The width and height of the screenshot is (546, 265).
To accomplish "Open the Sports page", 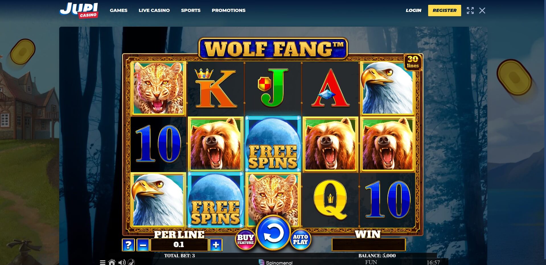I will [191, 10].
